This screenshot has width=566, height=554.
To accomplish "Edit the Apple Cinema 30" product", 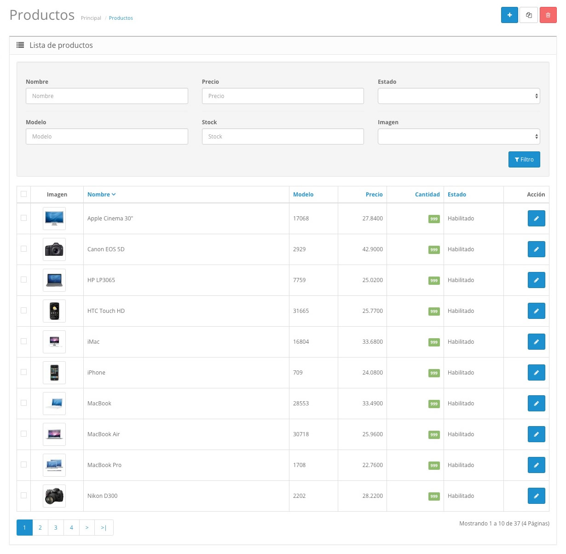I will coord(536,219).
